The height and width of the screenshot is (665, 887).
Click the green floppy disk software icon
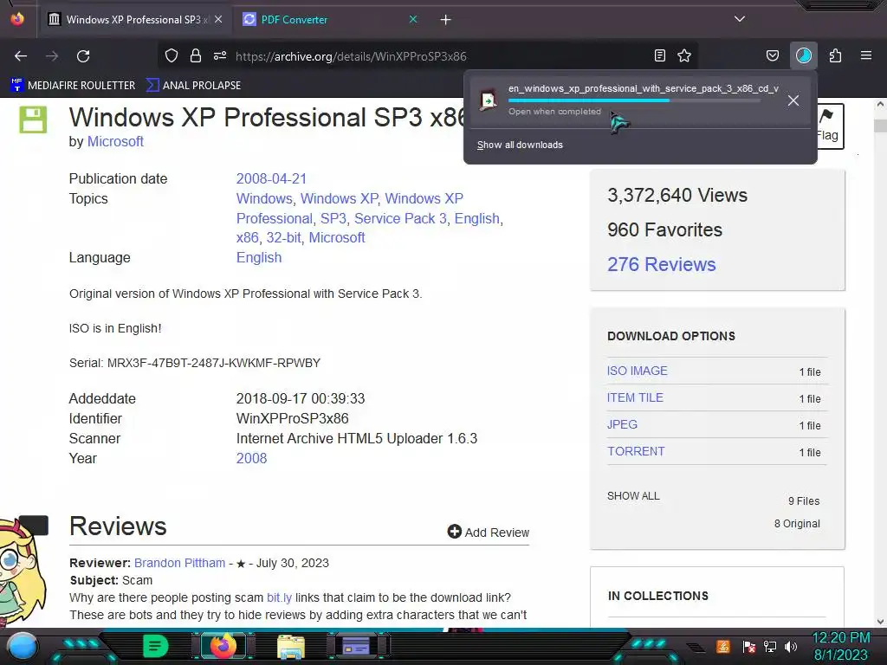(33, 119)
